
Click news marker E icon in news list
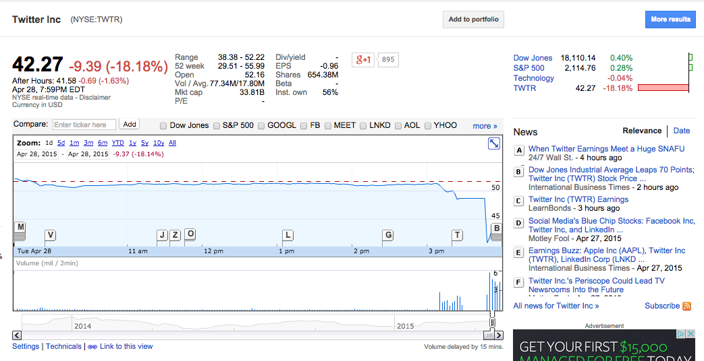(518, 252)
